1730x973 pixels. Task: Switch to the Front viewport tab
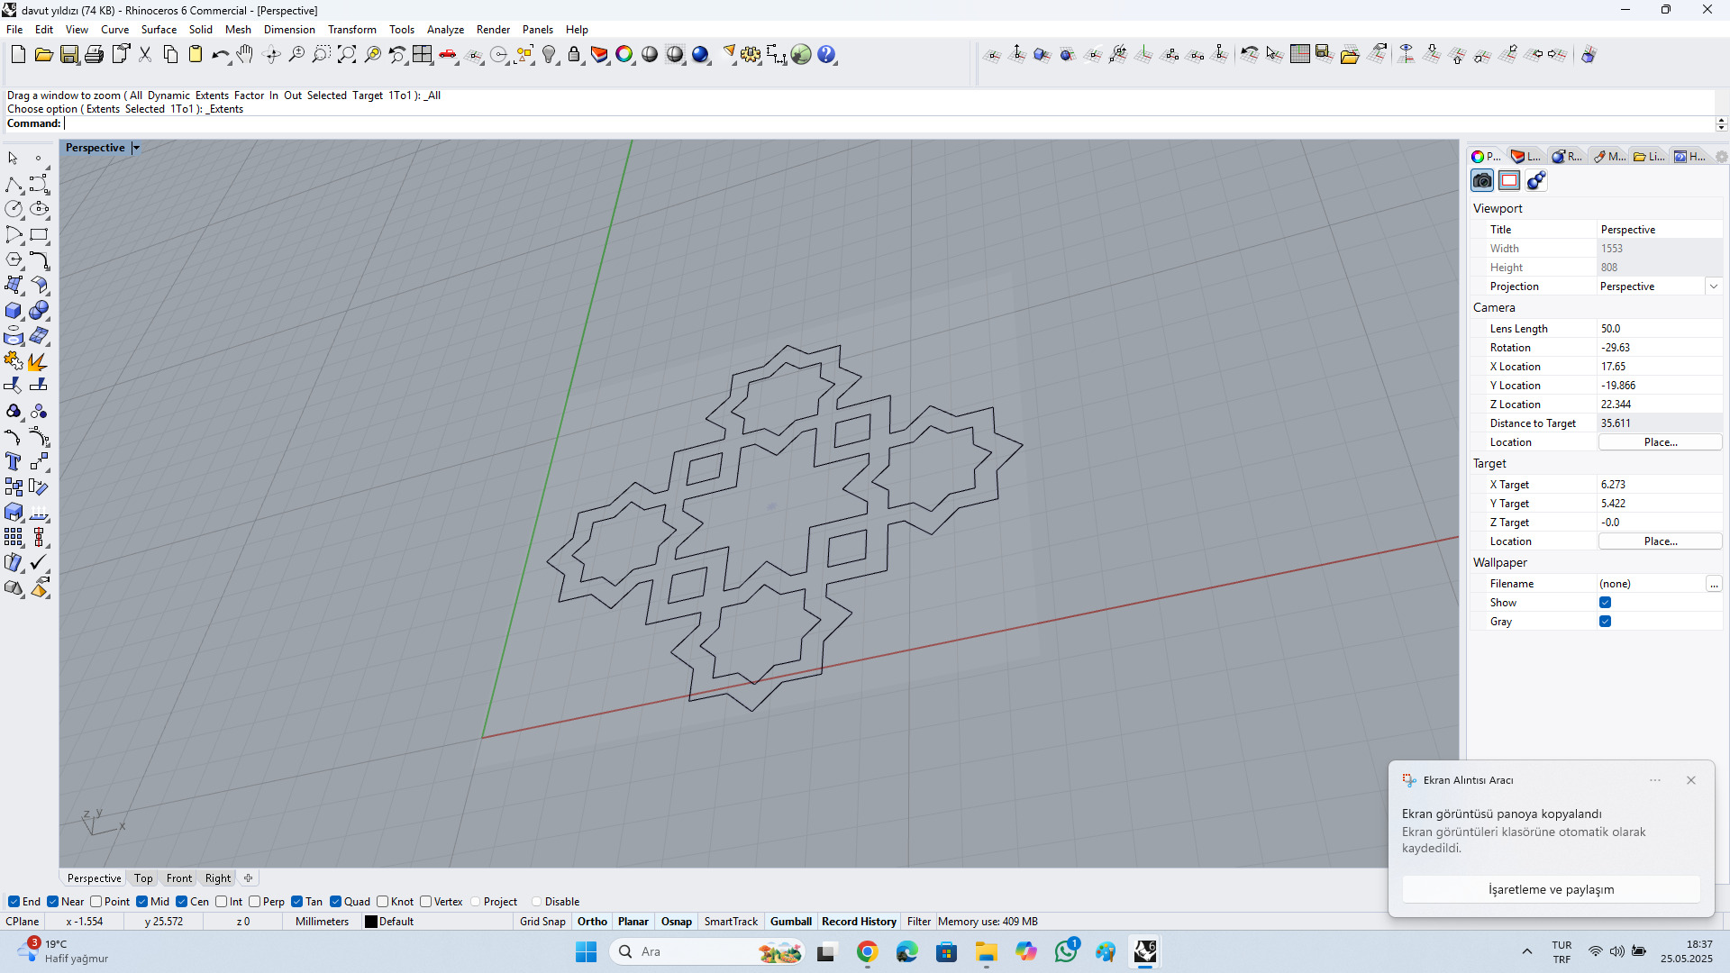tap(178, 878)
